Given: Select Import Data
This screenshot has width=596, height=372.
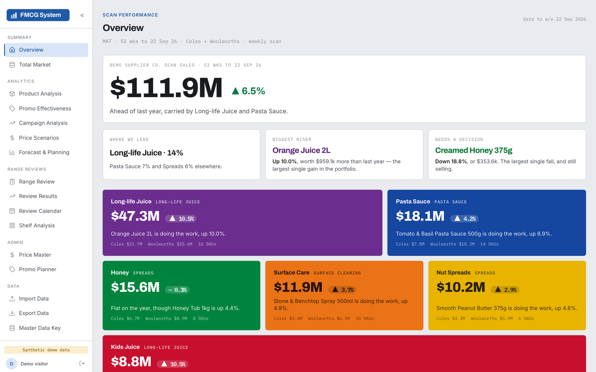Looking at the screenshot, I should point(46,299).
